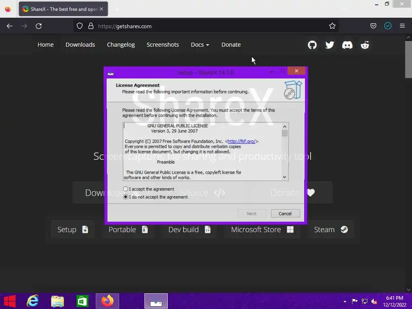
Task: Open the Home nav item
Action: coord(45,45)
